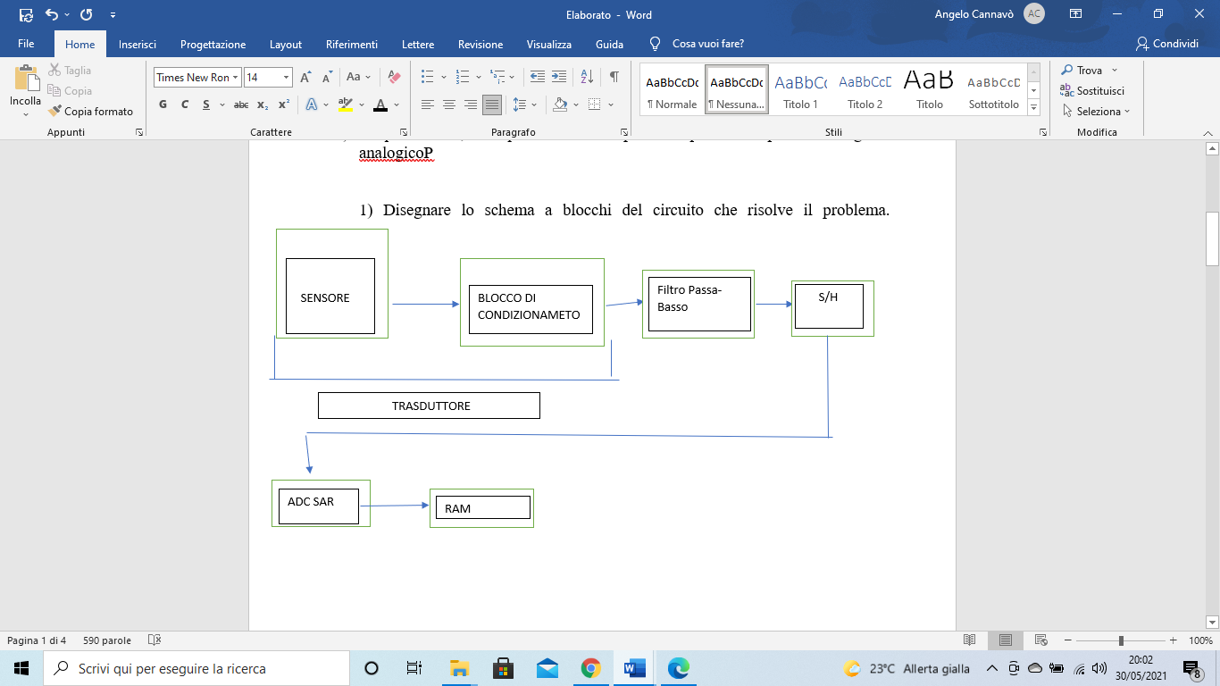Apply the text effects A icon
Viewport: 1220px width, 686px height.
coord(312,105)
